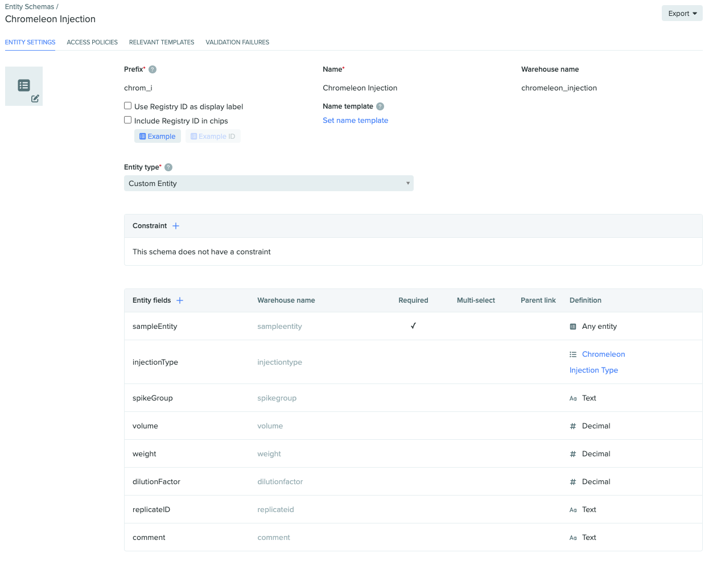713x561 pixels.
Task: Enable Use Registry ID as display label
Action: (x=128, y=106)
